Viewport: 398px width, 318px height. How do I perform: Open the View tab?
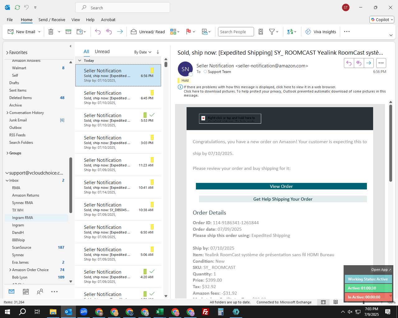tap(76, 20)
